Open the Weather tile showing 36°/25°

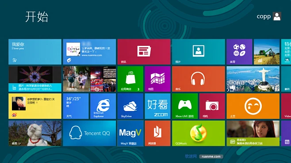(76, 106)
